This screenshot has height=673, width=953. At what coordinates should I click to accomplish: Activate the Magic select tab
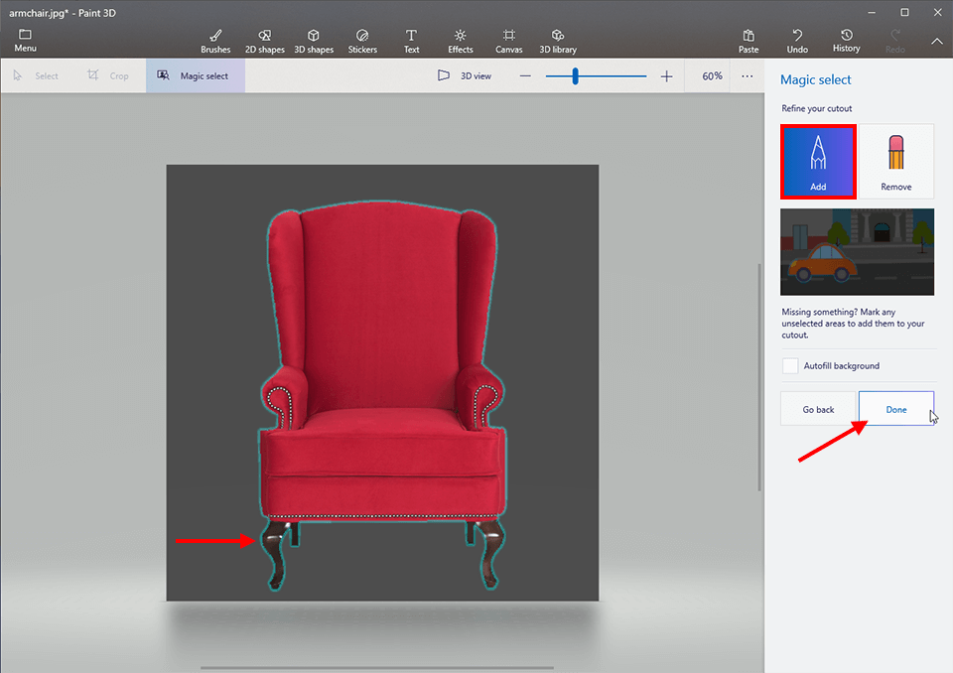[195, 75]
